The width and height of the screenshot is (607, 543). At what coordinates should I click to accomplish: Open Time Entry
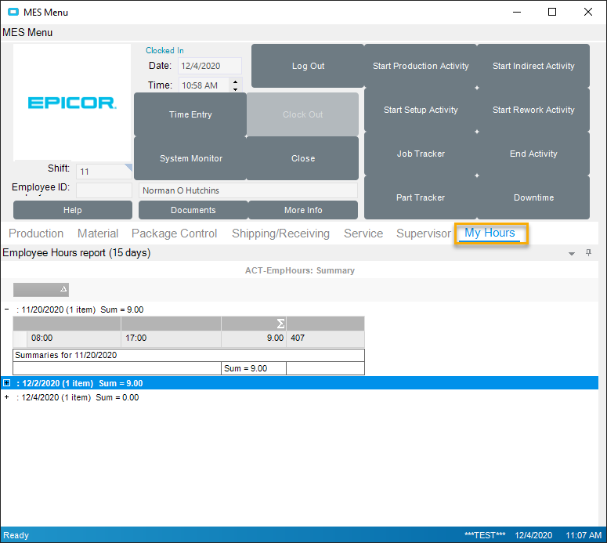pos(190,114)
